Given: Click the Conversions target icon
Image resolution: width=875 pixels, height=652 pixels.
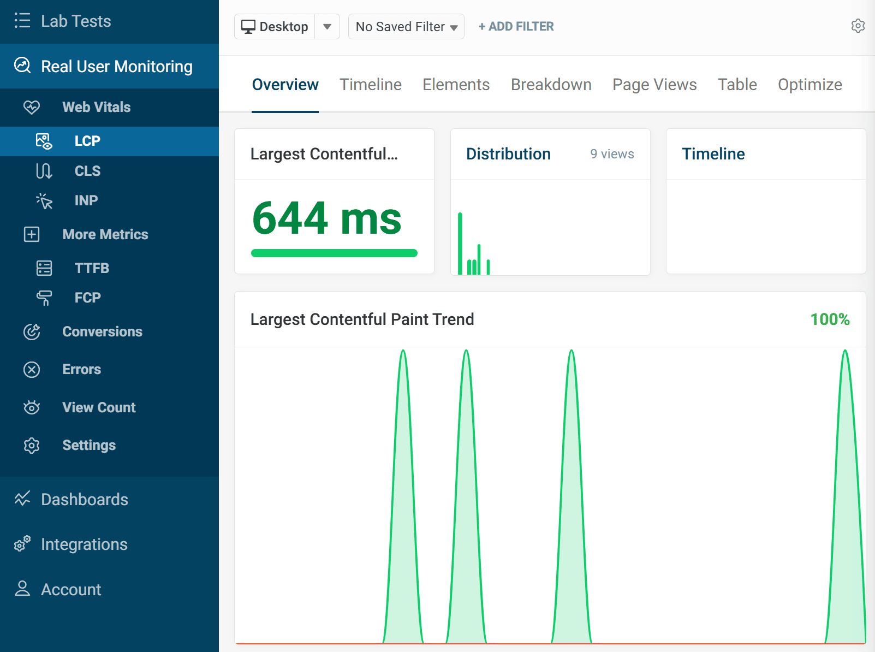Looking at the screenshot, I should (x=32, y=331).
